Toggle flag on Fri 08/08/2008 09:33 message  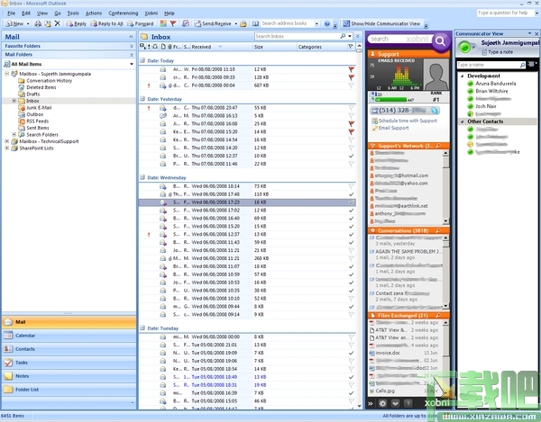coord(352,77)
